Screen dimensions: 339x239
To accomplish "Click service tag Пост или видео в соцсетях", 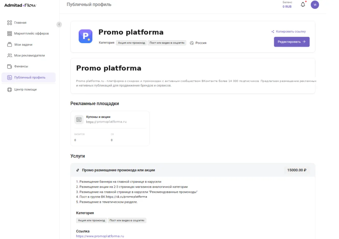I will point(127,220).
